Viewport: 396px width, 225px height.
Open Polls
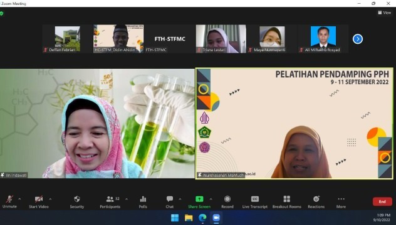tap(143, 202)
